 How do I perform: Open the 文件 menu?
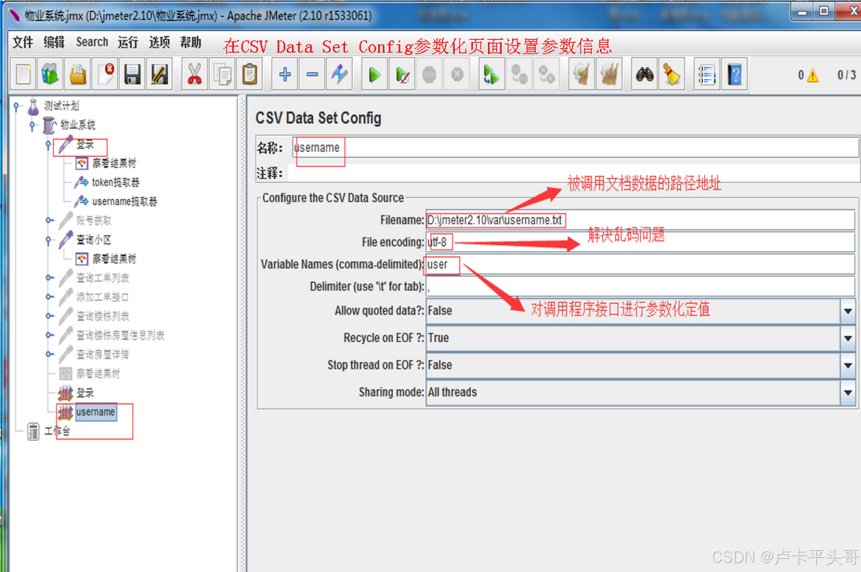pyautogui.click(x=23, y=42)
